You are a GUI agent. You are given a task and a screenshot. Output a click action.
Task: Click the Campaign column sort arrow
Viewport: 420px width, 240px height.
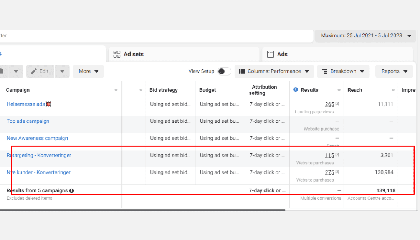coord(116,91)
